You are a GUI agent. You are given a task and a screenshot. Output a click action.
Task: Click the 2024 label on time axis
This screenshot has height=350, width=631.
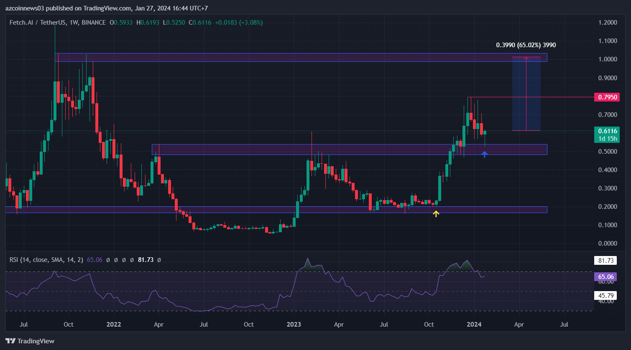tap(474, 324)
